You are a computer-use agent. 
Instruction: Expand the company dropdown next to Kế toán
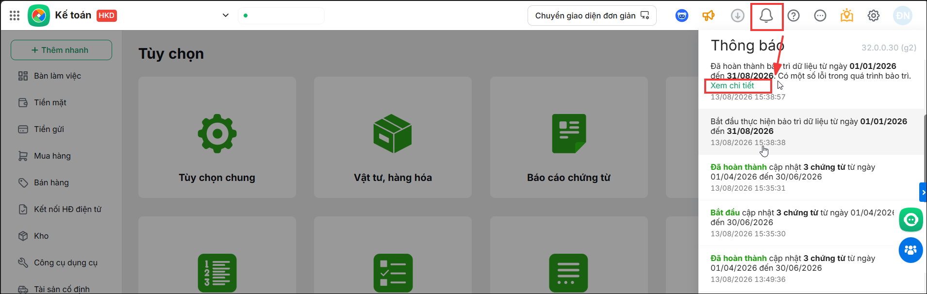click(x=226, y=16)
